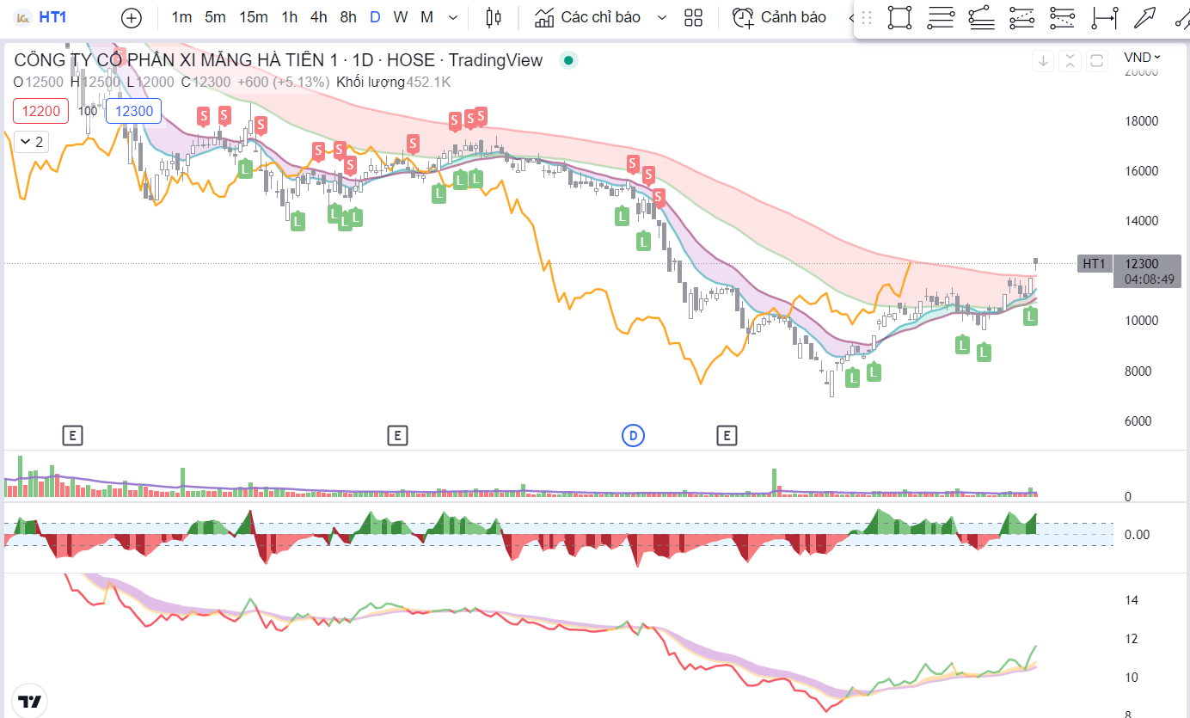The image size is (1190, 718).
Task: Select the fourth tool with dashed diagonal going up
Action: coord(1021,17)
